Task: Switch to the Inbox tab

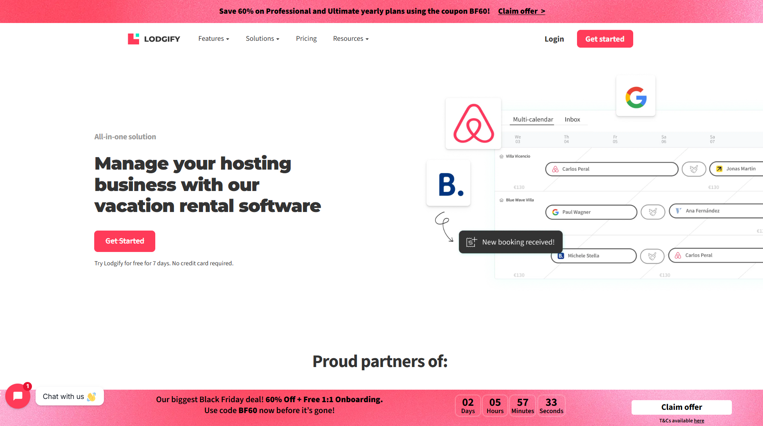Action: coord(572,120)
